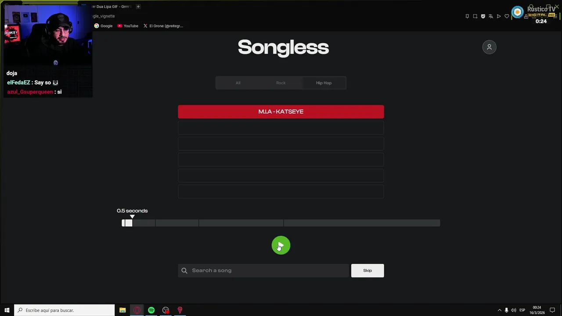This screenshot has height=316, width=562.
Task: Open Spotify from the taskbar
Action: (151, 310)
